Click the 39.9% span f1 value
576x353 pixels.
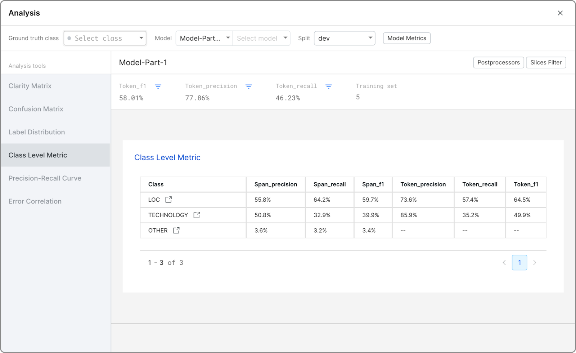pyautogui.click(x=370, y=215)
